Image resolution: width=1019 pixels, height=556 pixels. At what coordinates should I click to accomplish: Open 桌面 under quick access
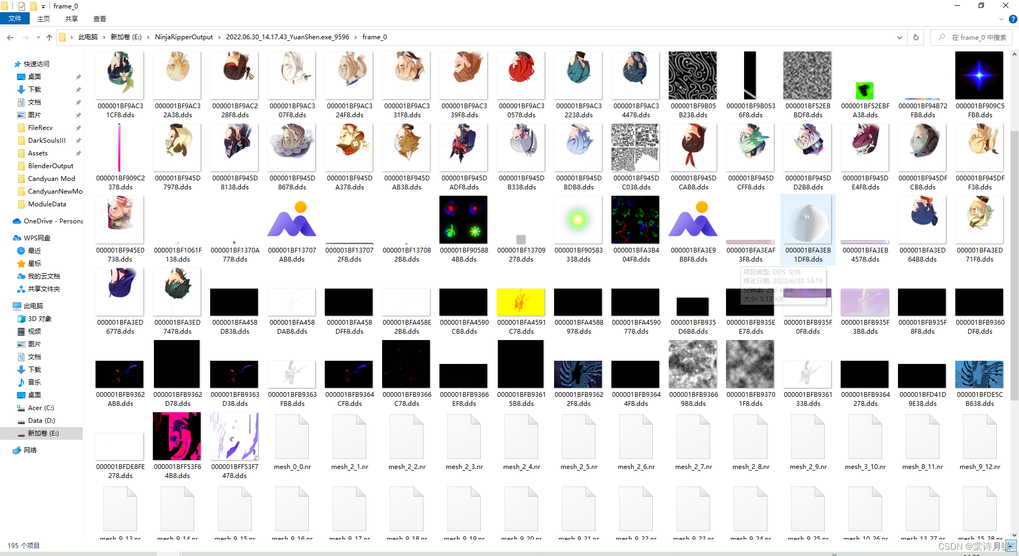coord(34,76)
